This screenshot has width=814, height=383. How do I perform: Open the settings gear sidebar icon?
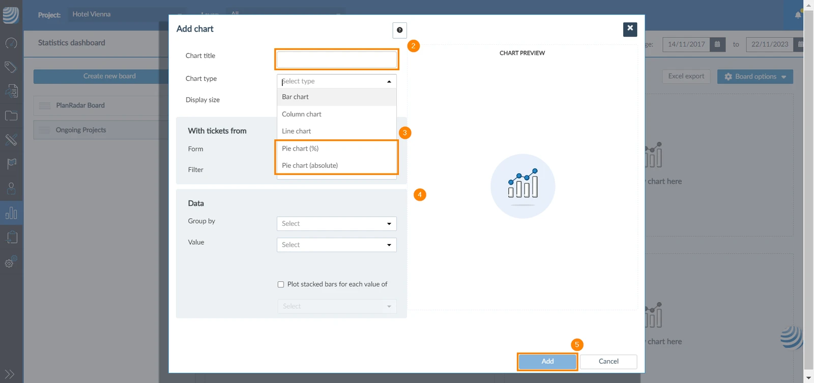[11, 262]
